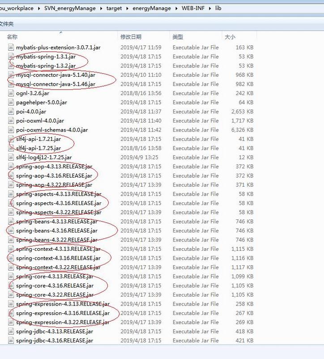Click the jar icon of spring-jdbc-4.3.16.RELEASE.jar
Viewport: 324px width, 359px height.
[x=11, y=341]
